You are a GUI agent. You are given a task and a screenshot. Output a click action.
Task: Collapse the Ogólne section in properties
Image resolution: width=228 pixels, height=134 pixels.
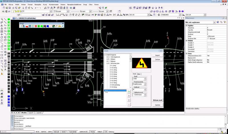point(187,26)
